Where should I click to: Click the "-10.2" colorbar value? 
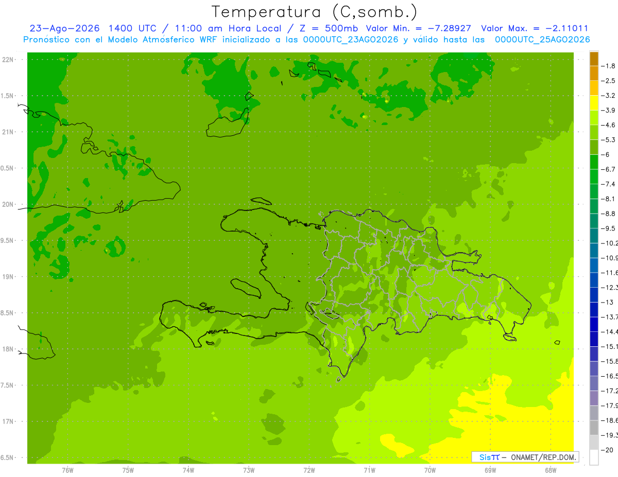coord(610,243)
